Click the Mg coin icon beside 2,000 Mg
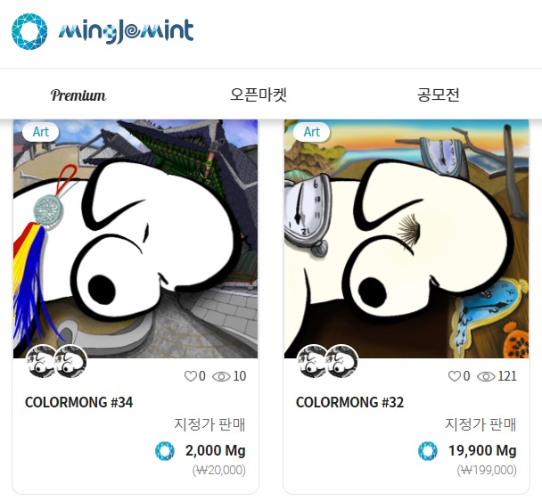542x501 pixels. pos(165,451)
